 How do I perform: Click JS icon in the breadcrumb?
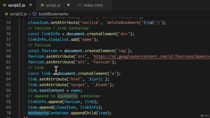point(6,14)
